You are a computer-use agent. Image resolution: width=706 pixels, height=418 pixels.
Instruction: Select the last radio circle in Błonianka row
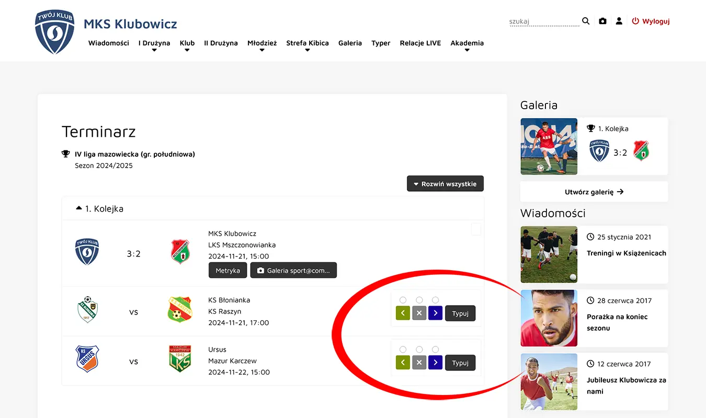coord(435,300)
